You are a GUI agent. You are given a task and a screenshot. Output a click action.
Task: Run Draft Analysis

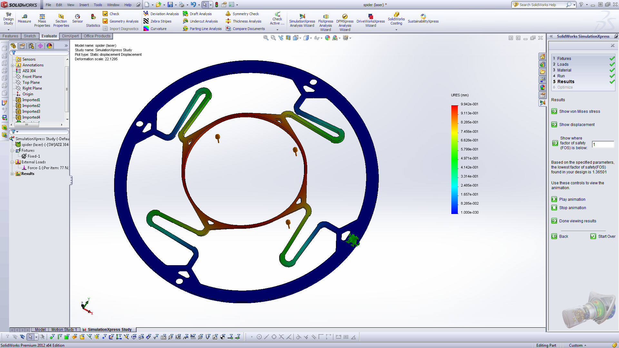coord(197,14)
